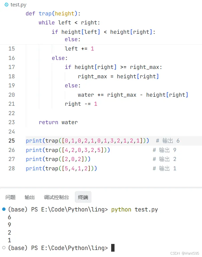Image resolution: width=202 pixels, height=257 pixels.
Task: Click the hollow circle beside the last prompt
Action: tap(4, 248)
